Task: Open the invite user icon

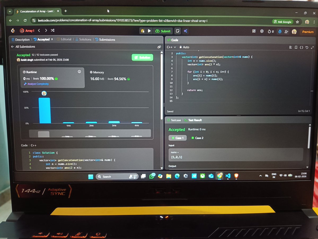Action: click(286, 32)
